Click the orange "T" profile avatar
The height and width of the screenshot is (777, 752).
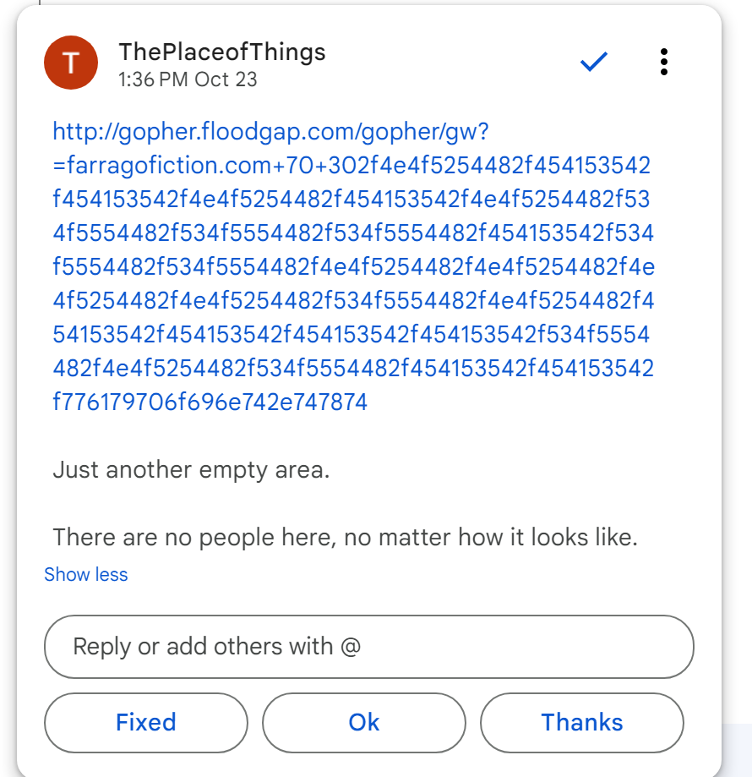pyautogui.click(x=71, y=63)
